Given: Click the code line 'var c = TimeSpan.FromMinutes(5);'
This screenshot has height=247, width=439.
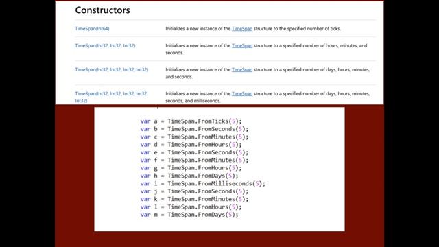Looking at the screenshot, I should [x=194, y=137].
